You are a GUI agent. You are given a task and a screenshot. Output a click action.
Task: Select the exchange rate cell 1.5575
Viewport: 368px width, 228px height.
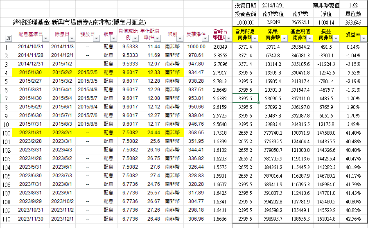[x=220, y=167]
